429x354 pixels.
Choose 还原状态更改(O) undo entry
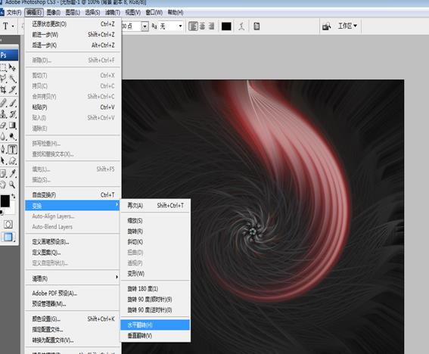[x=73, y=24]
